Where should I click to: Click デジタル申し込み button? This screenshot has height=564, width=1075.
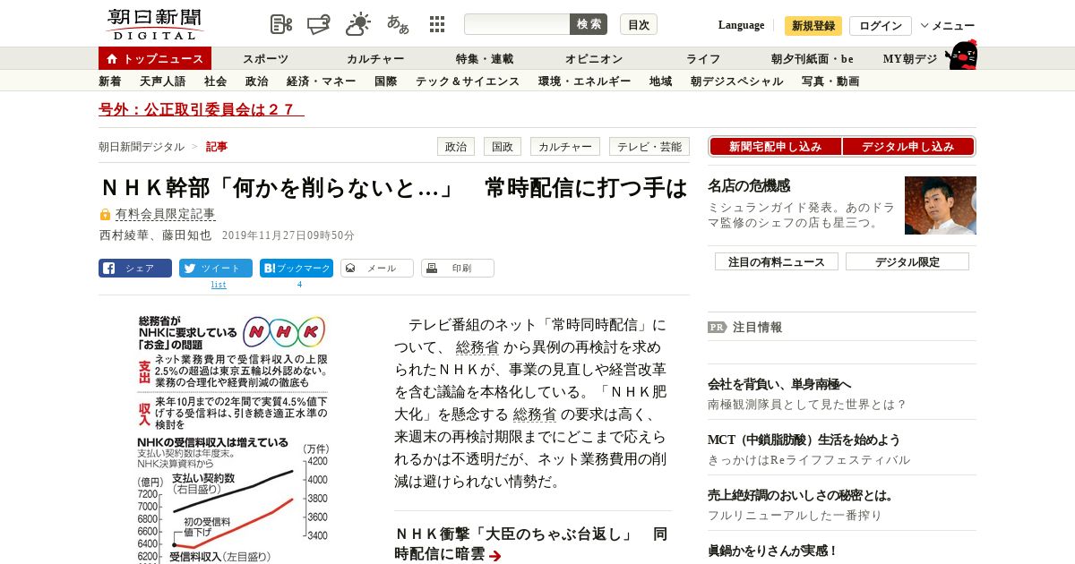point(907,147)
